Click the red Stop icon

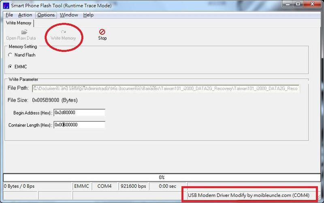tap(102, 32)
